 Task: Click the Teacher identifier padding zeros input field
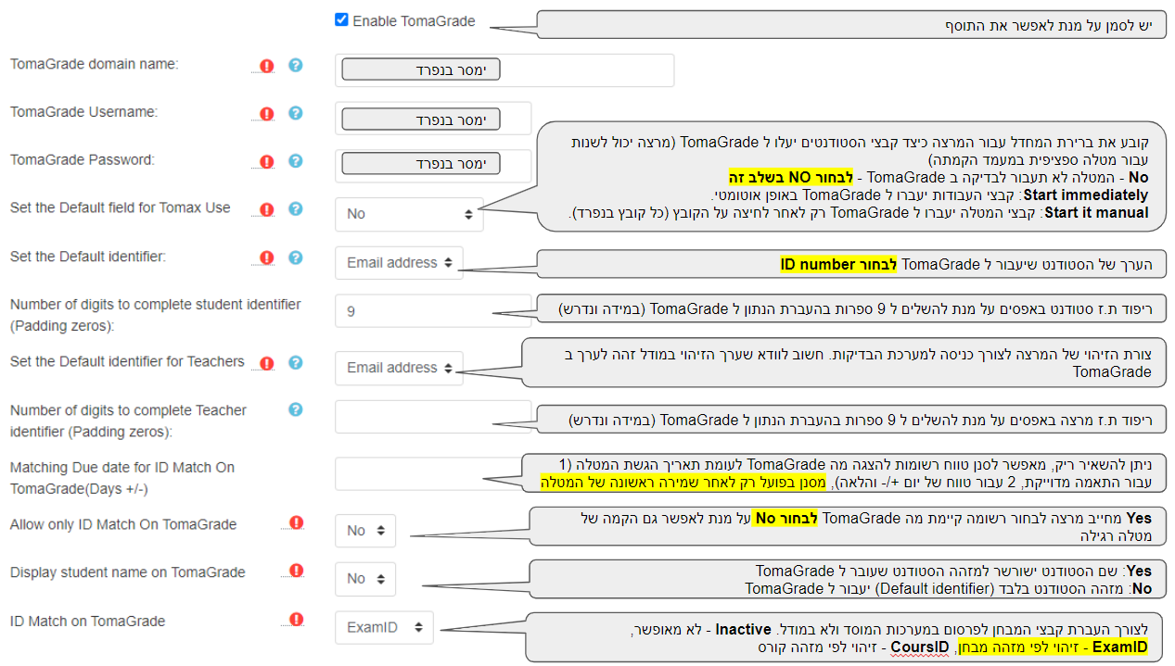433,417
